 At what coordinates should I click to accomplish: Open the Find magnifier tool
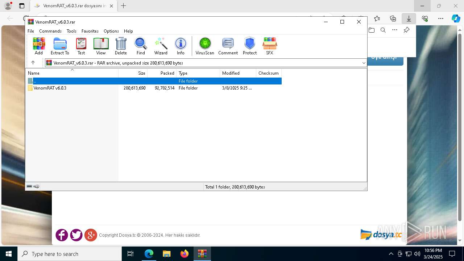(x=141, y=46)
